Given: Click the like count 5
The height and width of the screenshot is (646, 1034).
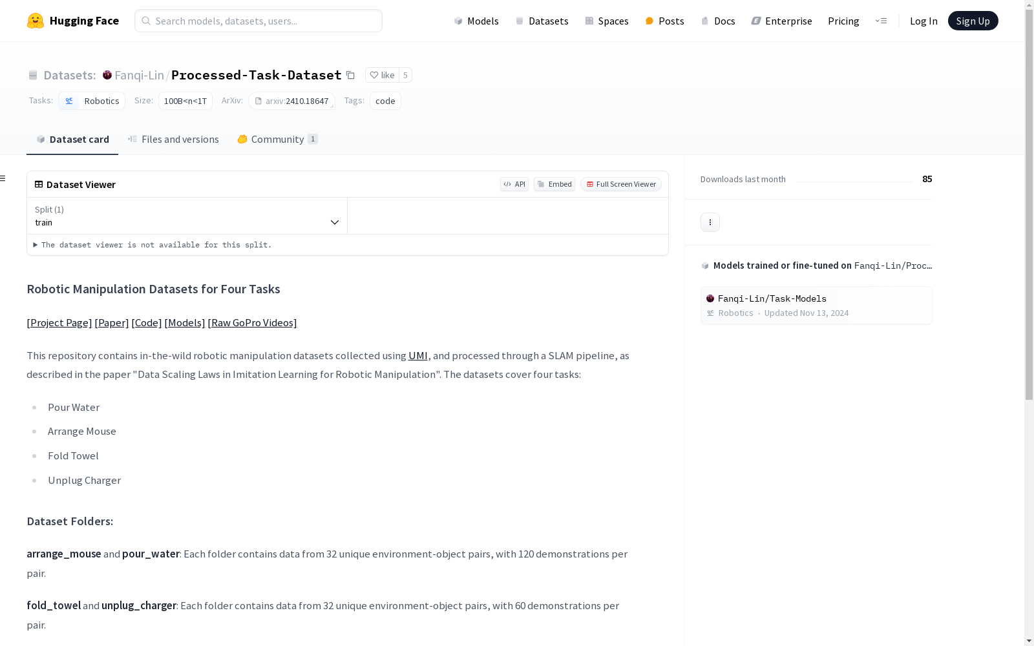Looking at the screenshot, I should click(x=405, y=75).
